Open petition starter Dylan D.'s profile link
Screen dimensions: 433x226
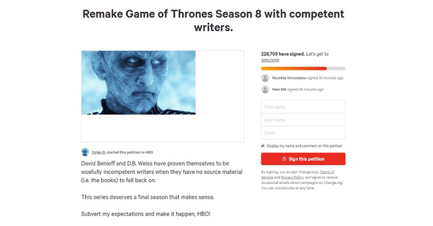[x=99, y=152]
